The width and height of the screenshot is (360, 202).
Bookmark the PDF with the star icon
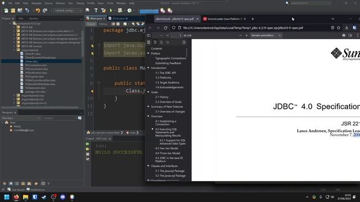coord(339,27)
